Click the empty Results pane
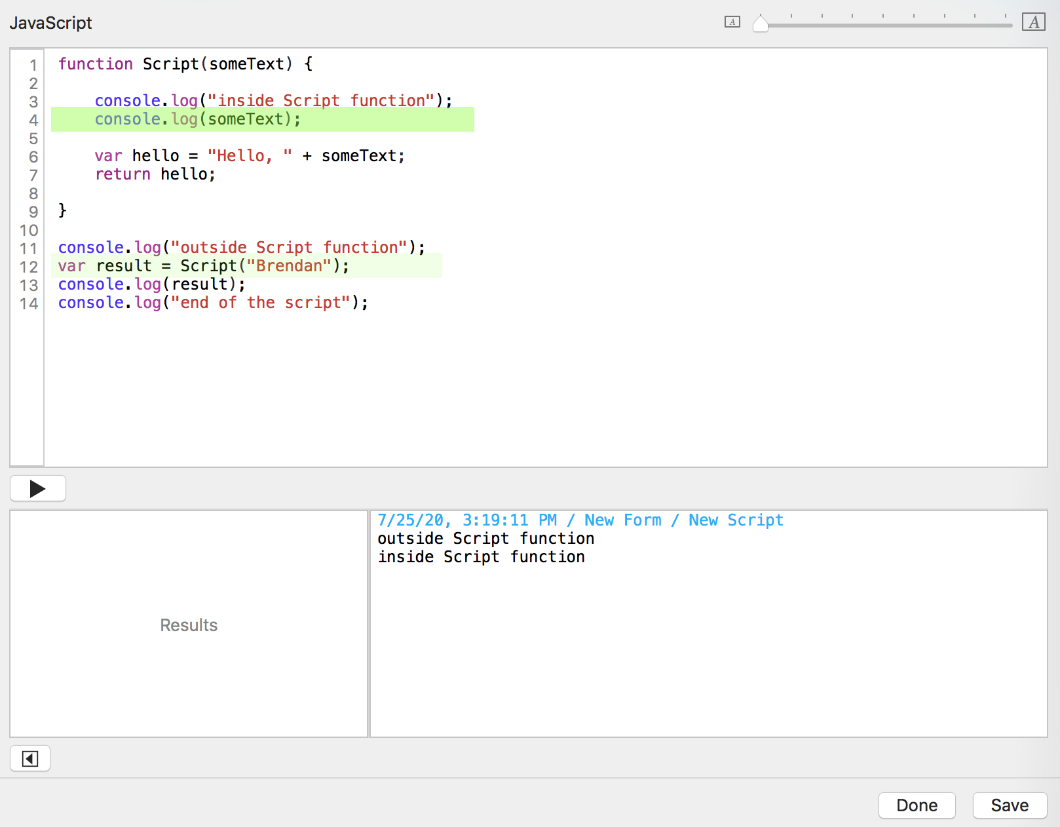Viewport: 1060px width, 827px height. (x=189, y=625)
